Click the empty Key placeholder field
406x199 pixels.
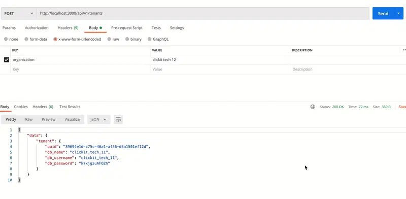click(81, 69)
